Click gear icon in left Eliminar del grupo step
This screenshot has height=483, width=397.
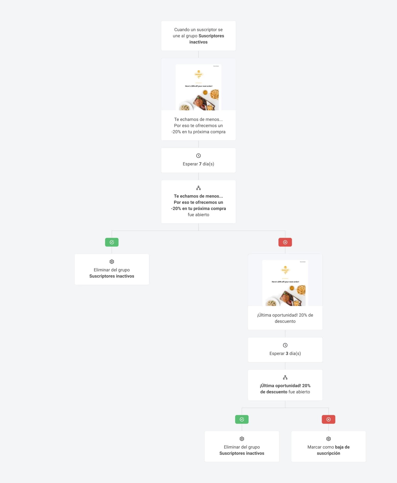point(112,262)
